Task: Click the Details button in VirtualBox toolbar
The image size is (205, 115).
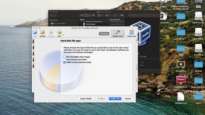Action: pos(104,34)
